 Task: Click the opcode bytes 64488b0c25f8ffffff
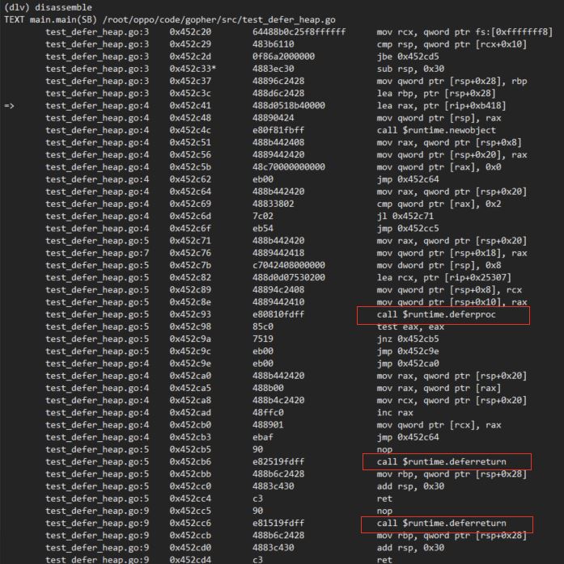tap(299, 32)
